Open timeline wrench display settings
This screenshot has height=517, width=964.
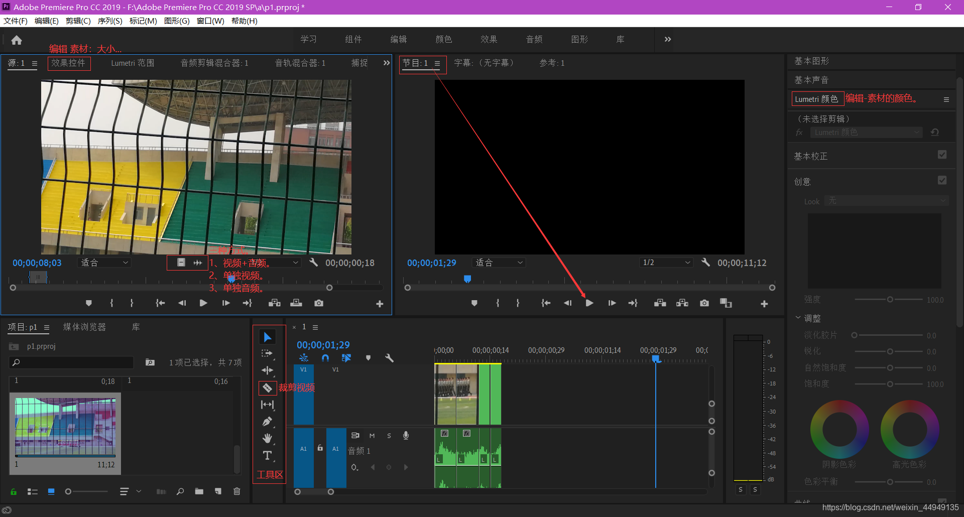(389, 358)
